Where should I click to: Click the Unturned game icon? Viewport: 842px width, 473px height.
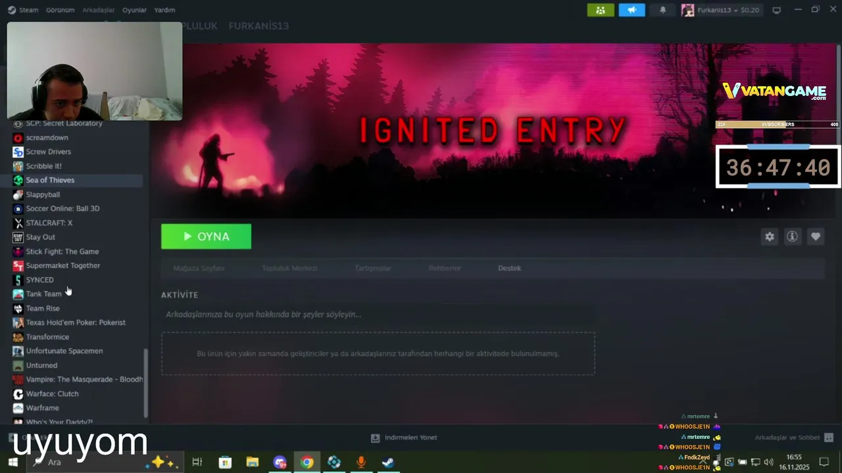[x=18, y=365]
